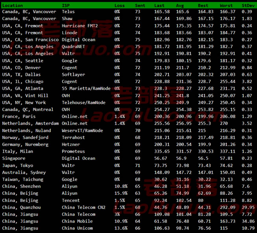
Task: Select the USA, CA, Seattle location
Action: (22, 61)
